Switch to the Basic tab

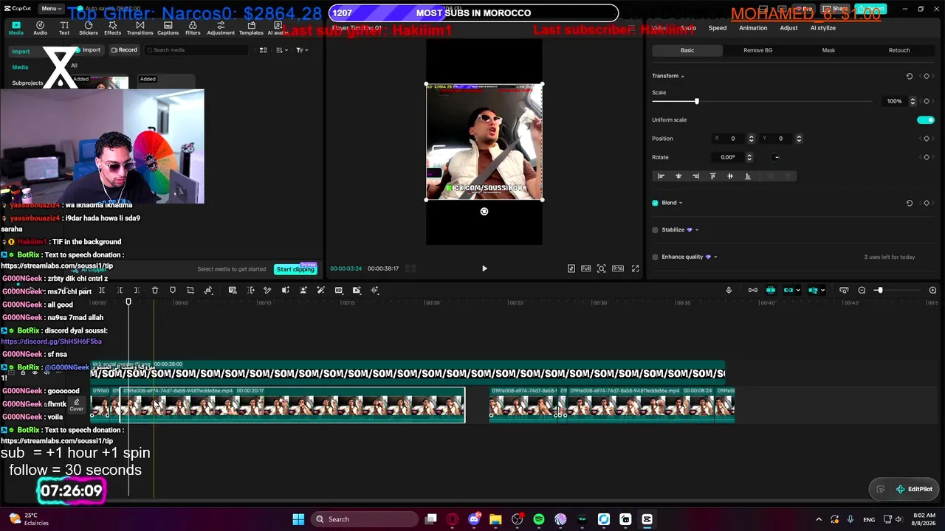pyautogui.click(x=687, y=50)
